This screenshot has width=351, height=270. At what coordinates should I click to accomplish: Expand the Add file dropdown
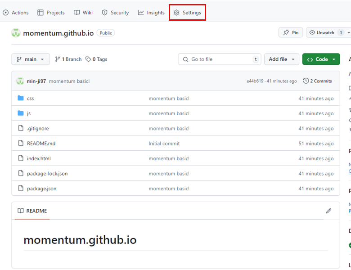[281, 59]
